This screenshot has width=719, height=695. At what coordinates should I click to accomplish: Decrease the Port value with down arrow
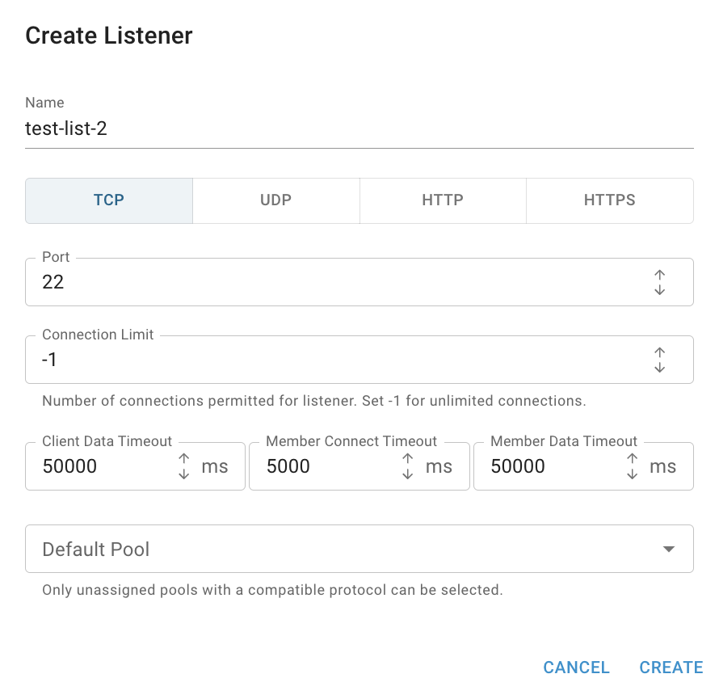[x=659, y=290]
